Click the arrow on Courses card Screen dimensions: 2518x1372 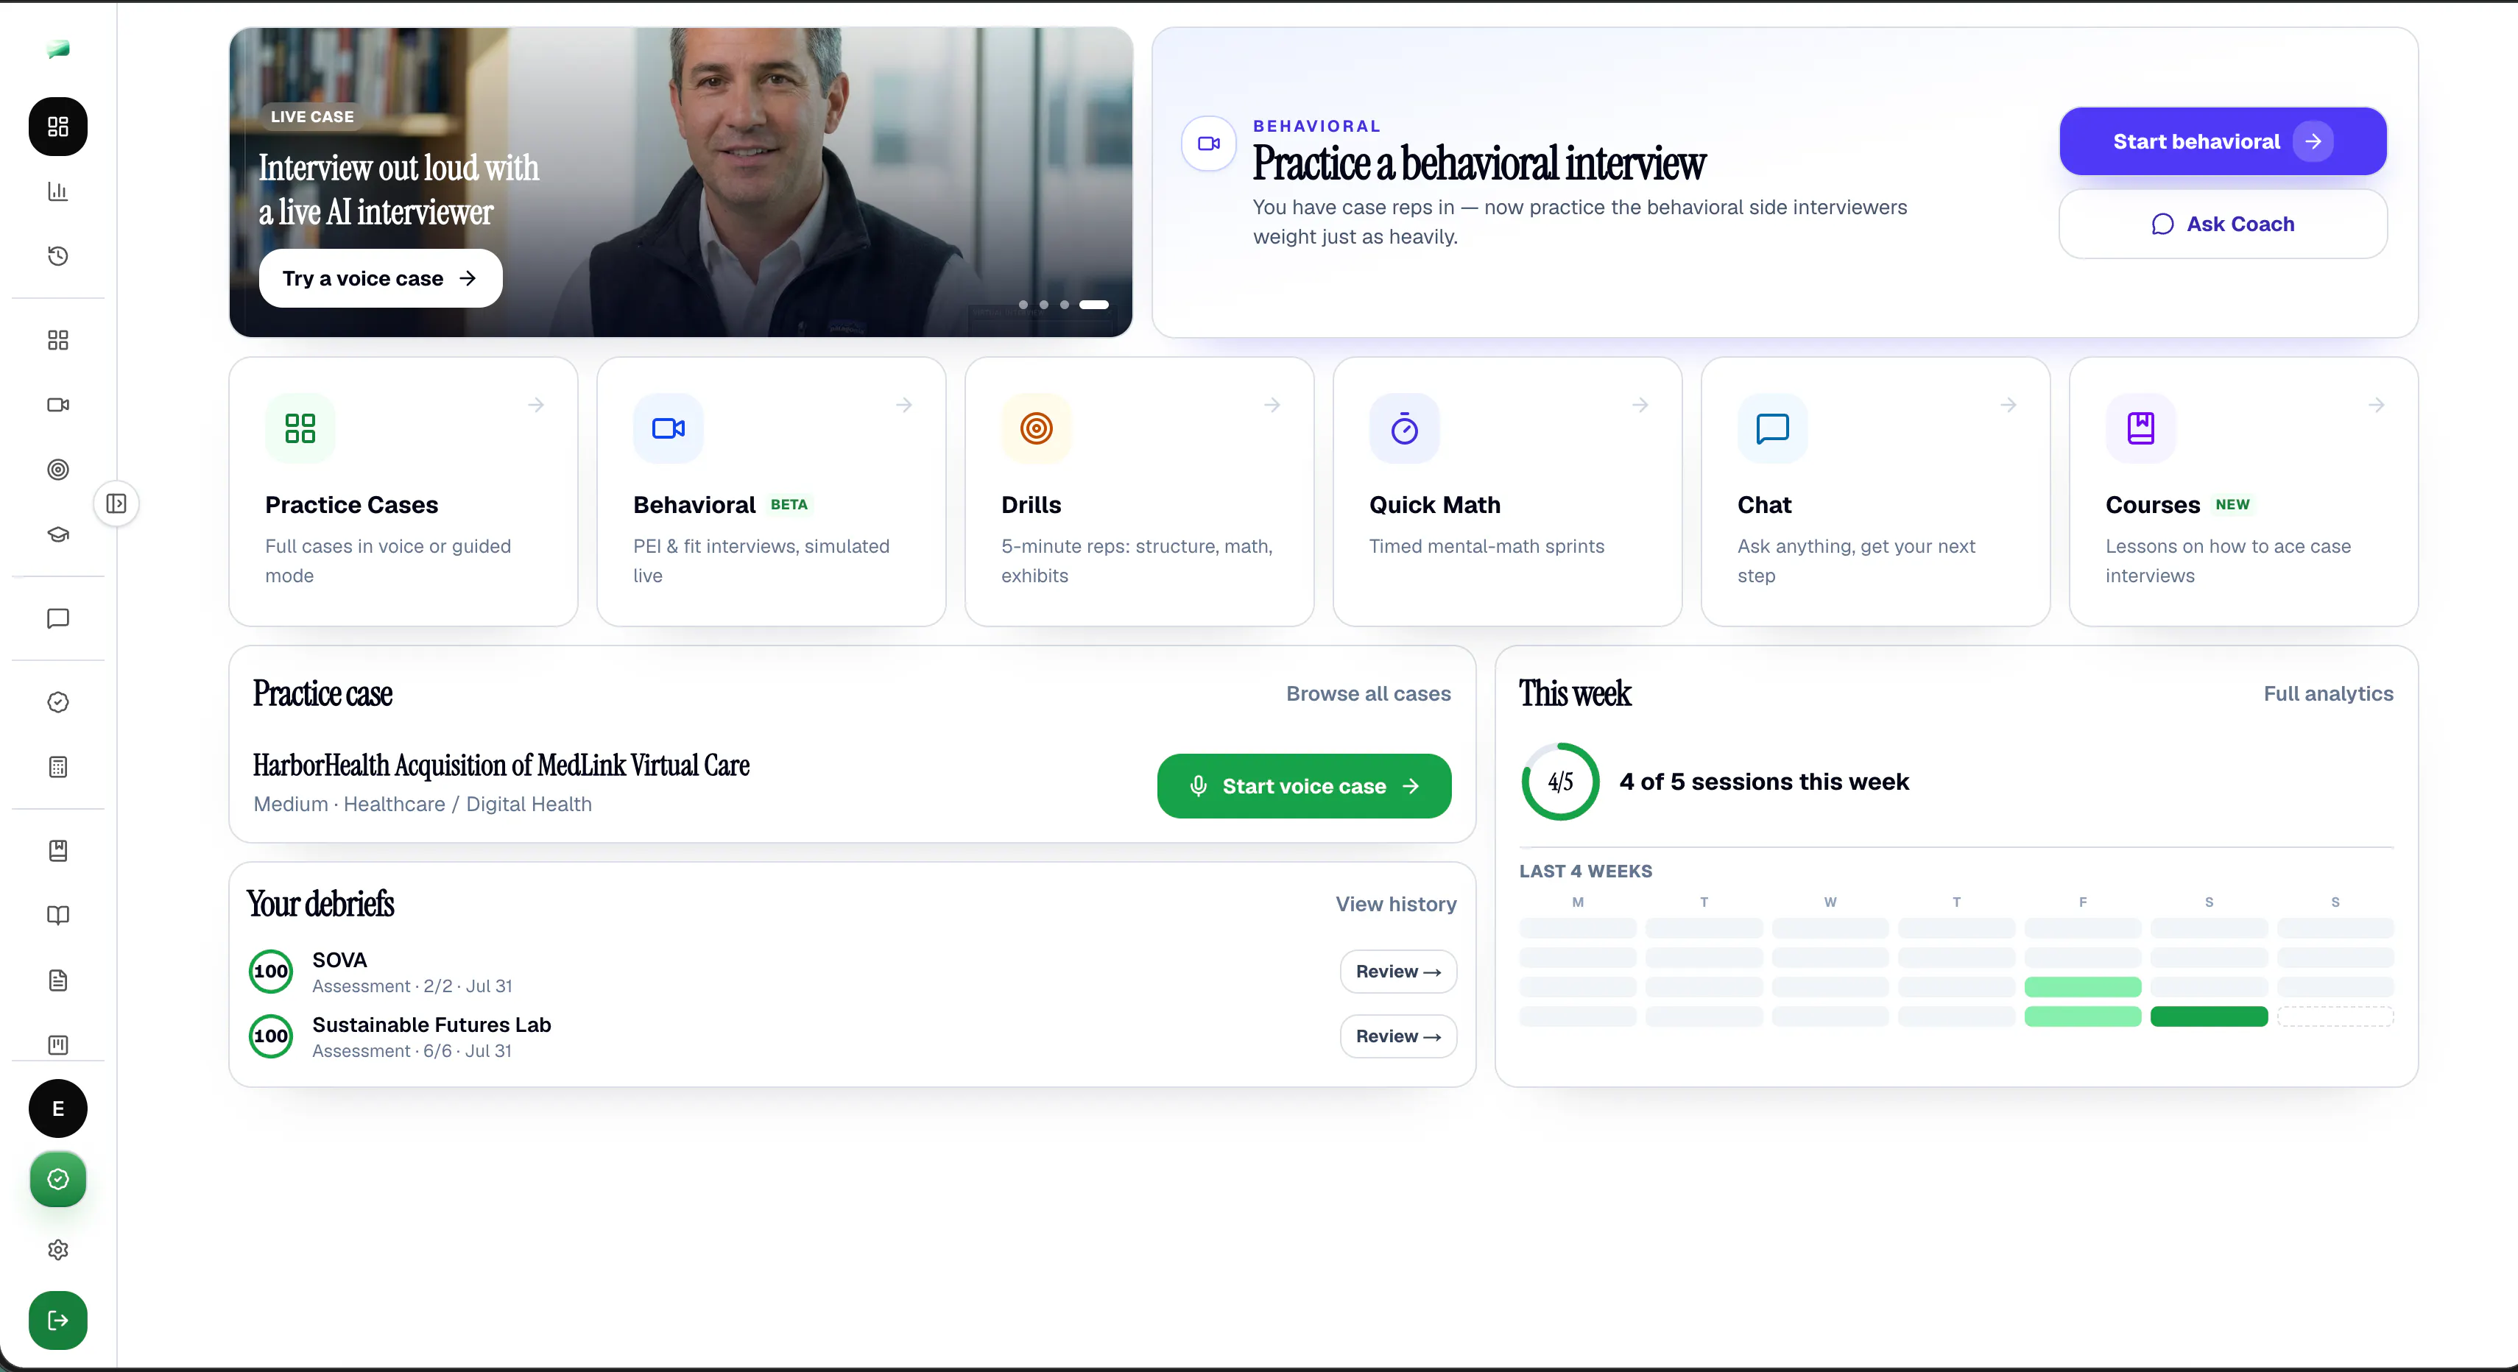click(2376, 405)
